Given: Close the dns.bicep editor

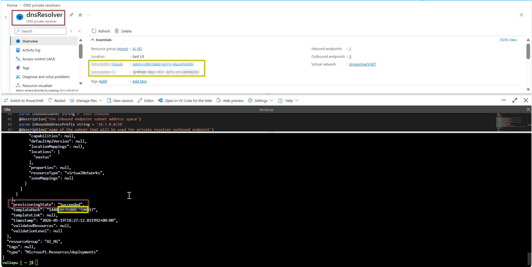Looking at the screenshot, I should pyautogui.click(x=528, y=109).
